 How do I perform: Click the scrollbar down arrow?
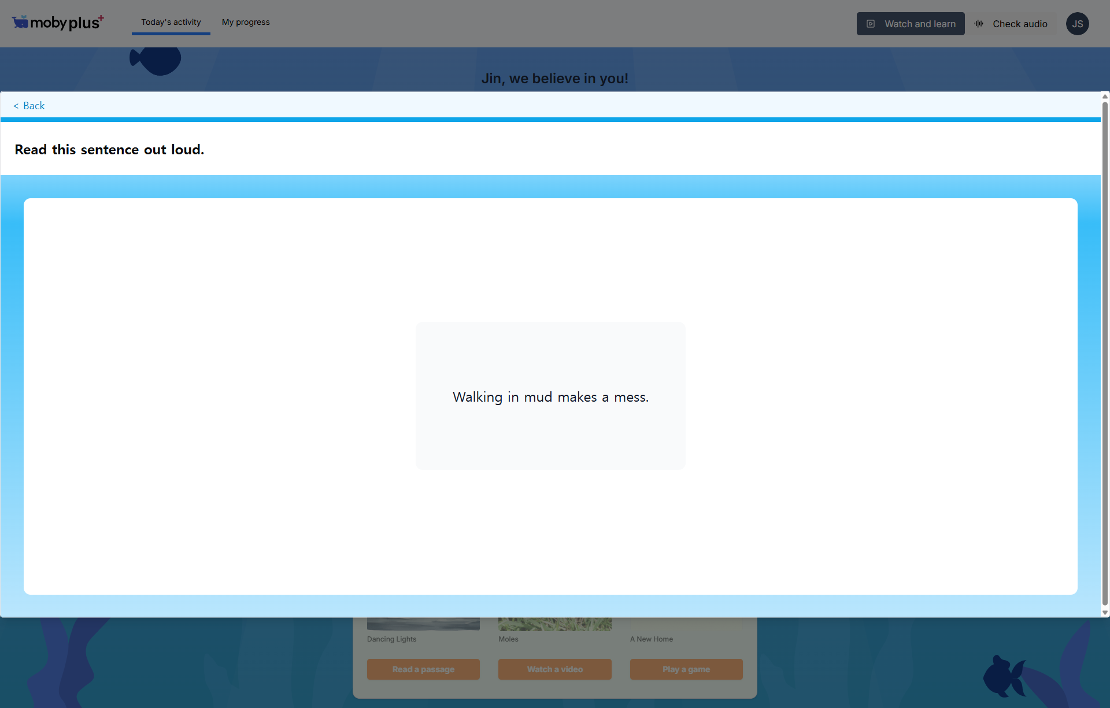[1105, 613]
